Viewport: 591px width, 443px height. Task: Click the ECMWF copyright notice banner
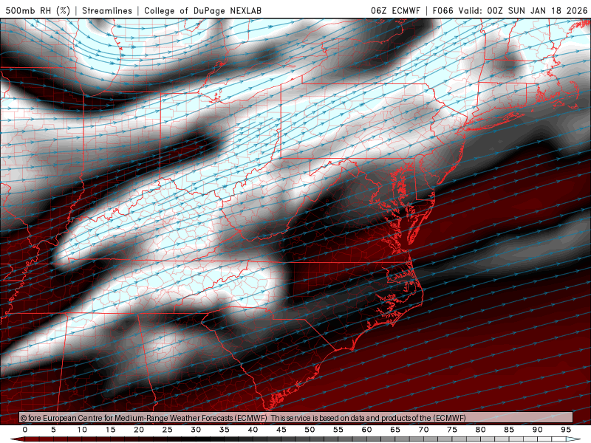pyautogui.click(x=296, y=418)
